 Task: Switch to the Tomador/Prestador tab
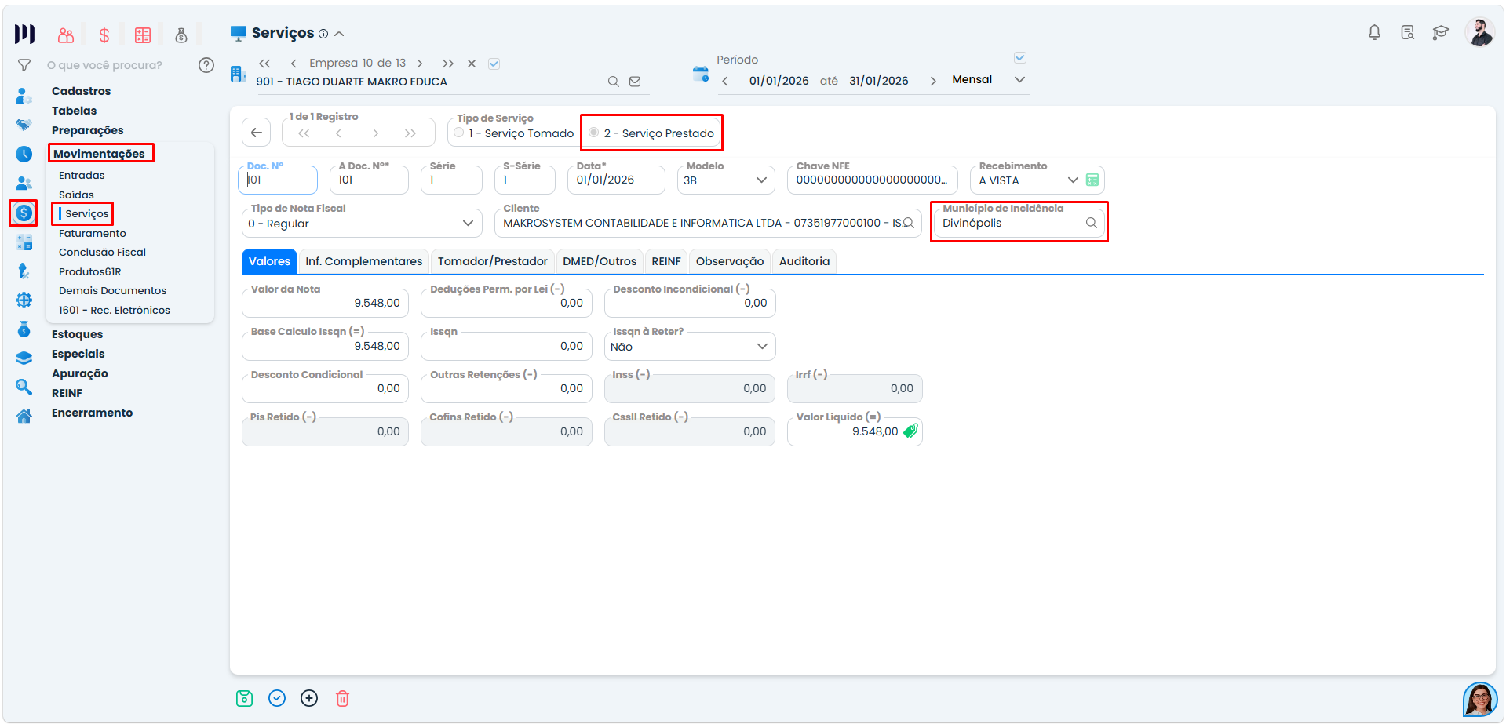coord(493,261)
